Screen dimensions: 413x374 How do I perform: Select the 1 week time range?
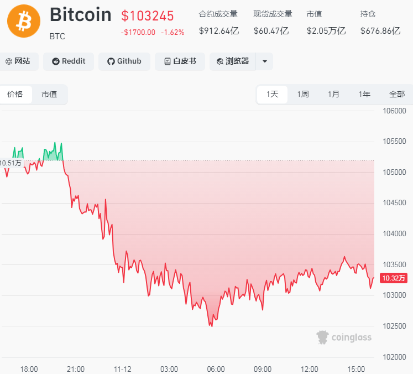coord(303,94)
